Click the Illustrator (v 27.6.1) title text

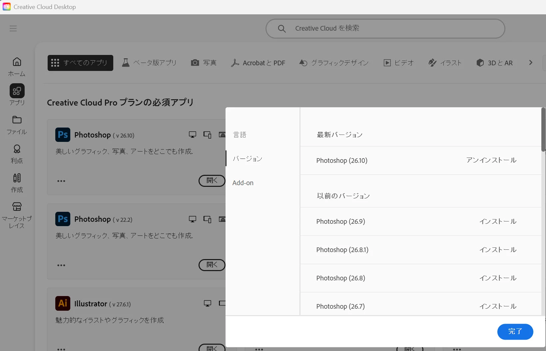tap(103, 304)
